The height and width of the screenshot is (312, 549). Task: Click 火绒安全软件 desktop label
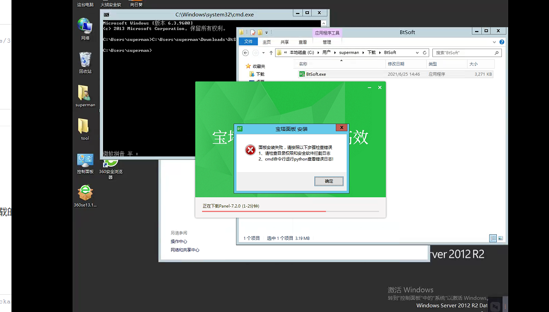coord(111,5)
